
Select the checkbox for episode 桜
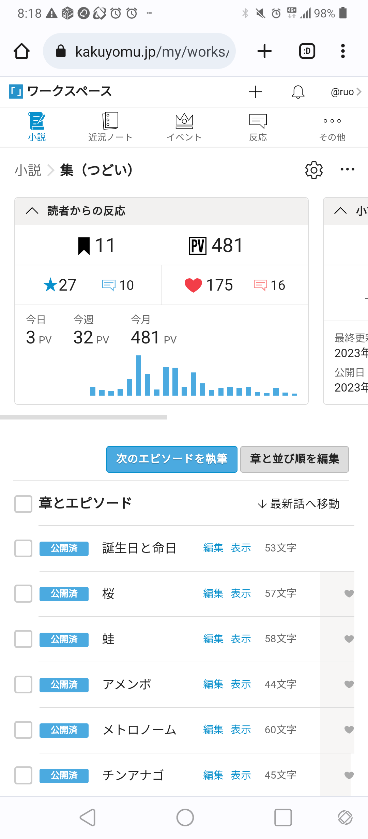point(24,594)
